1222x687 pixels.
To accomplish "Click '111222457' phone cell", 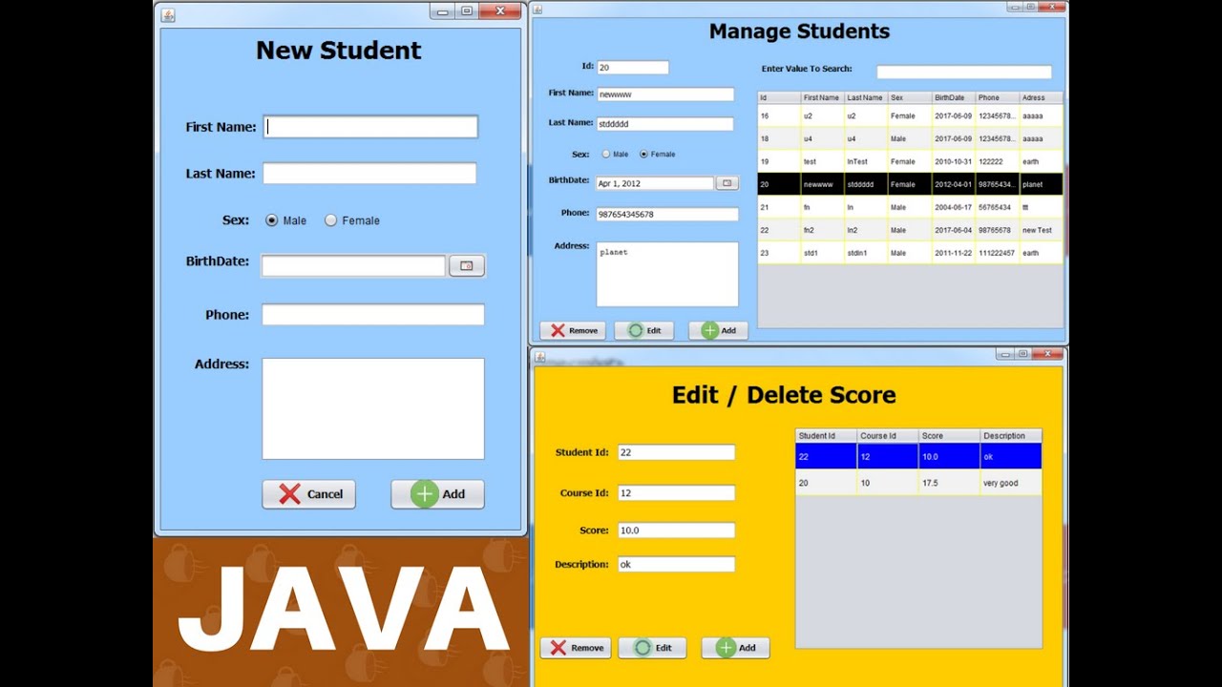I will click(x=998, y=253).
